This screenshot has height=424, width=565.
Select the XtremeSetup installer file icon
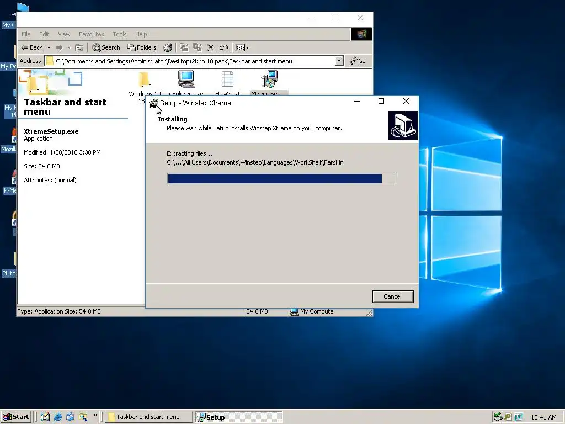[269, 79]
